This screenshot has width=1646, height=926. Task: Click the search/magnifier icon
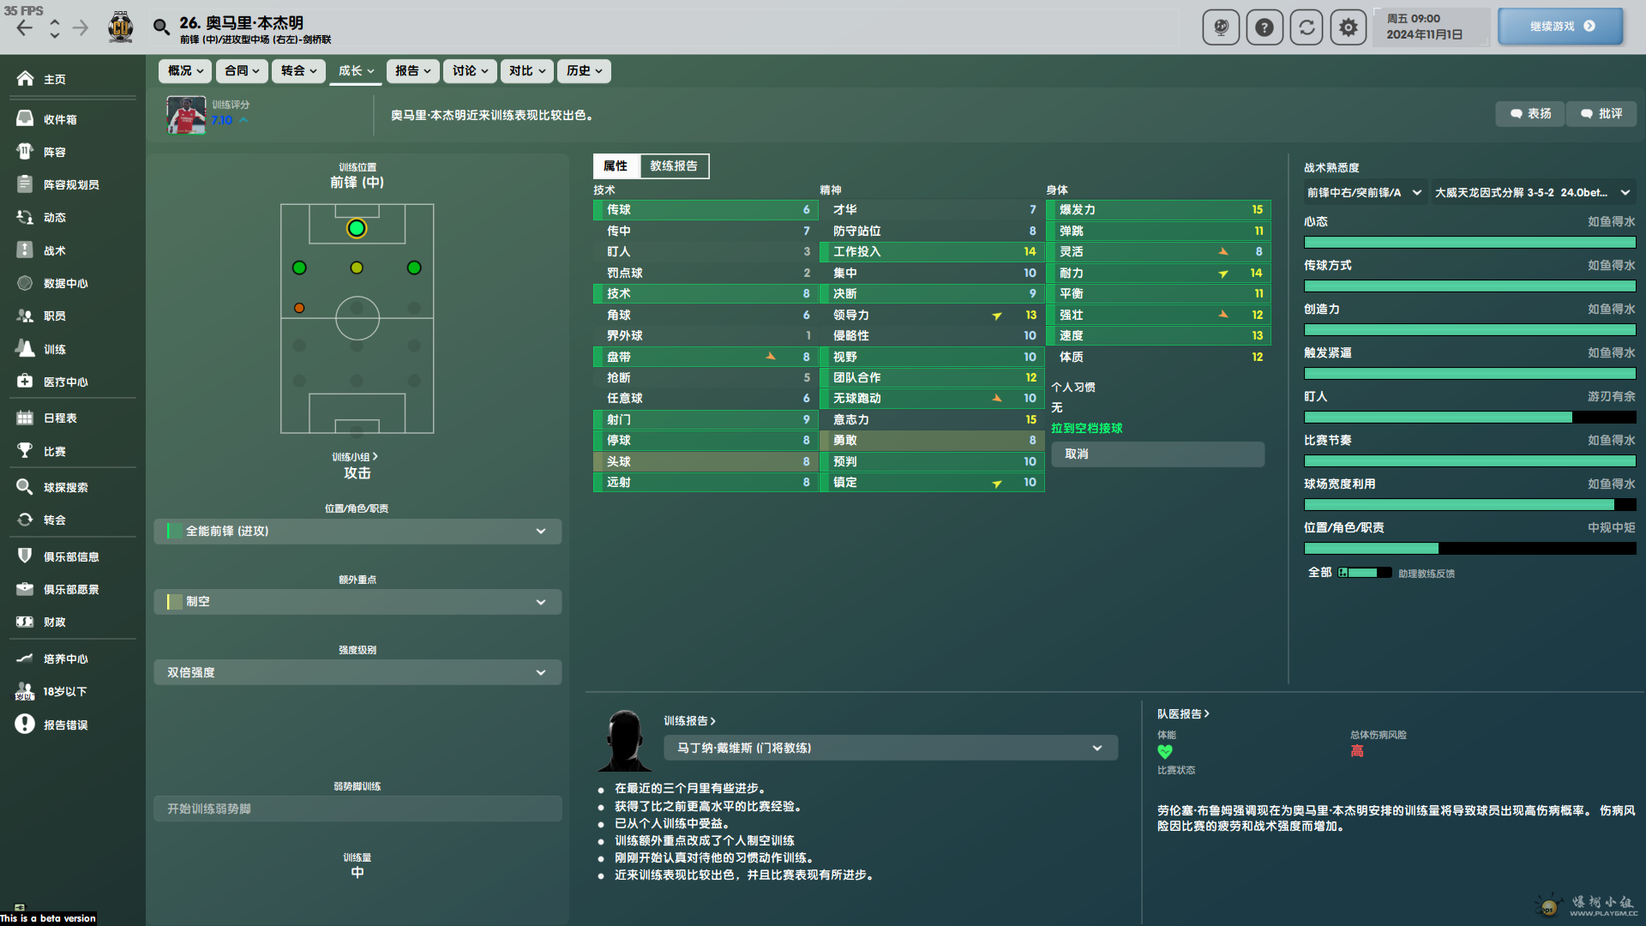pos(159,27)
